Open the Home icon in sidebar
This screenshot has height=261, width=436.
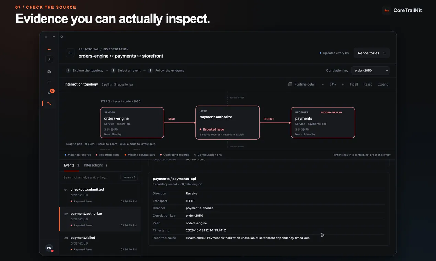(x=49, y=71)
